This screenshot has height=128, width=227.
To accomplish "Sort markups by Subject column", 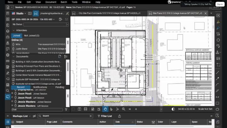I will click(20, 122).
